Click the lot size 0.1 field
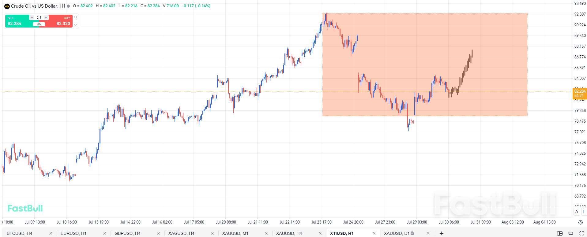The image size is (587, 237). (x=39, y=17)
